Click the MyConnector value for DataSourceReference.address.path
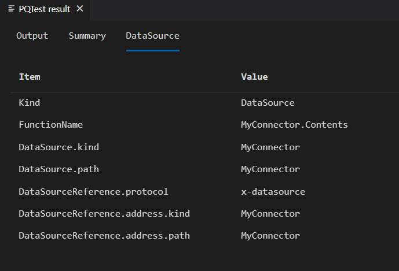 click(x=270, y=236)
